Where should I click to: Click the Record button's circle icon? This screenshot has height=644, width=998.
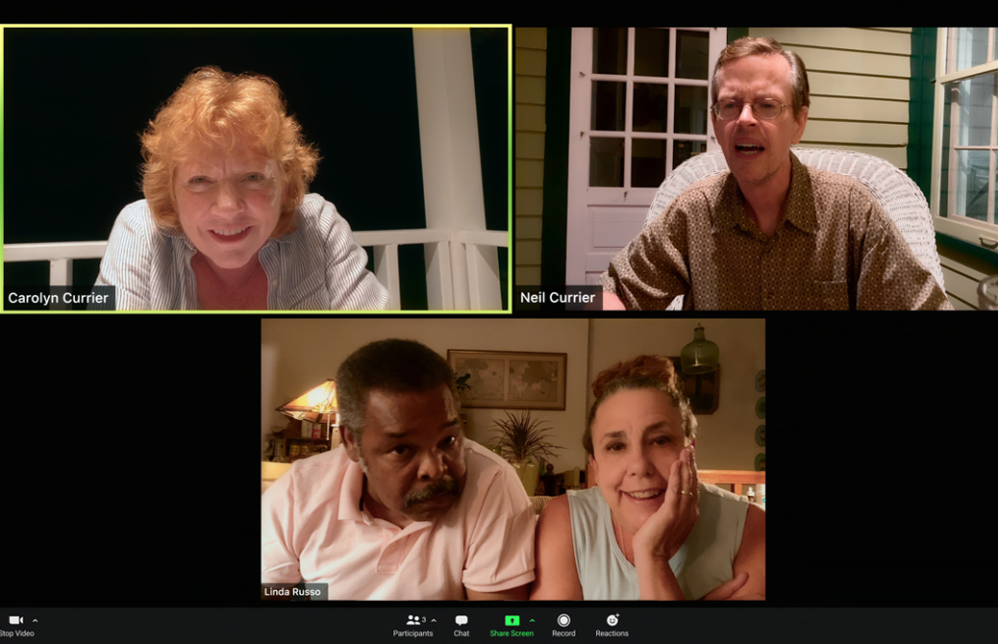coord(563,620)
